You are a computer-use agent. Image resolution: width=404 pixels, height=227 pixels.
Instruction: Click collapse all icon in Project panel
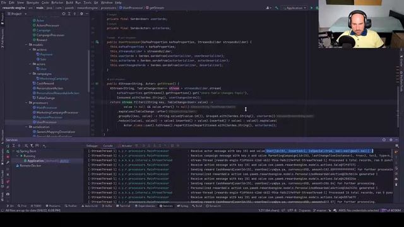tap(74, 14)
